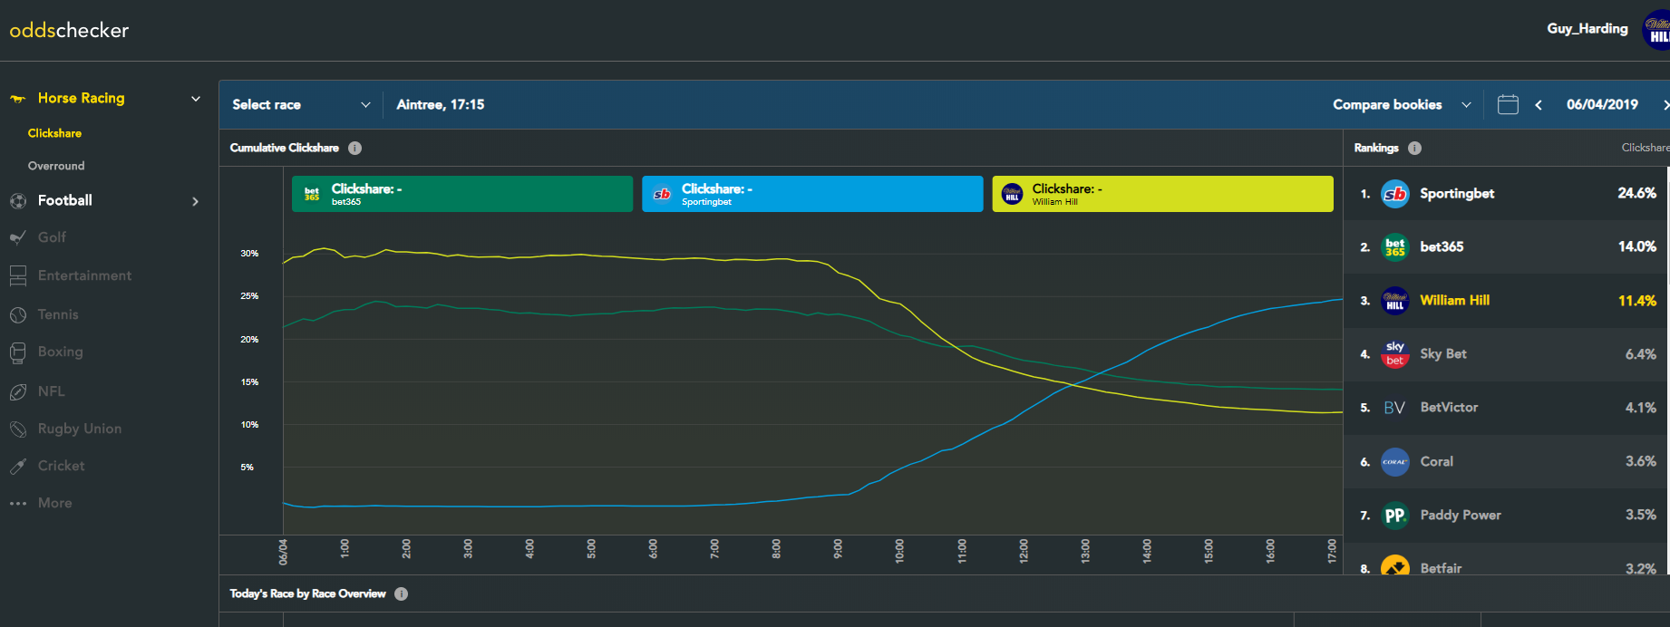The height and width of the screenshot is (627, 1670).
Task: Click the date 06/04/2019
Action: pyautogui.click(x=1602, y=104)
